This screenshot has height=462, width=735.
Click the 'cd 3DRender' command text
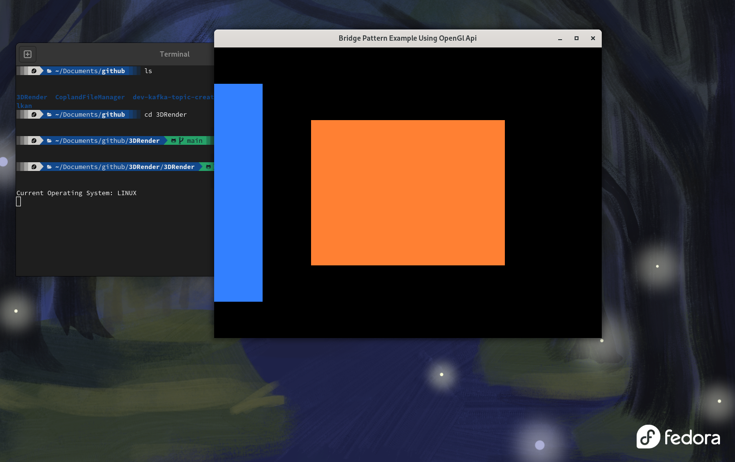[x=166, y=115]
